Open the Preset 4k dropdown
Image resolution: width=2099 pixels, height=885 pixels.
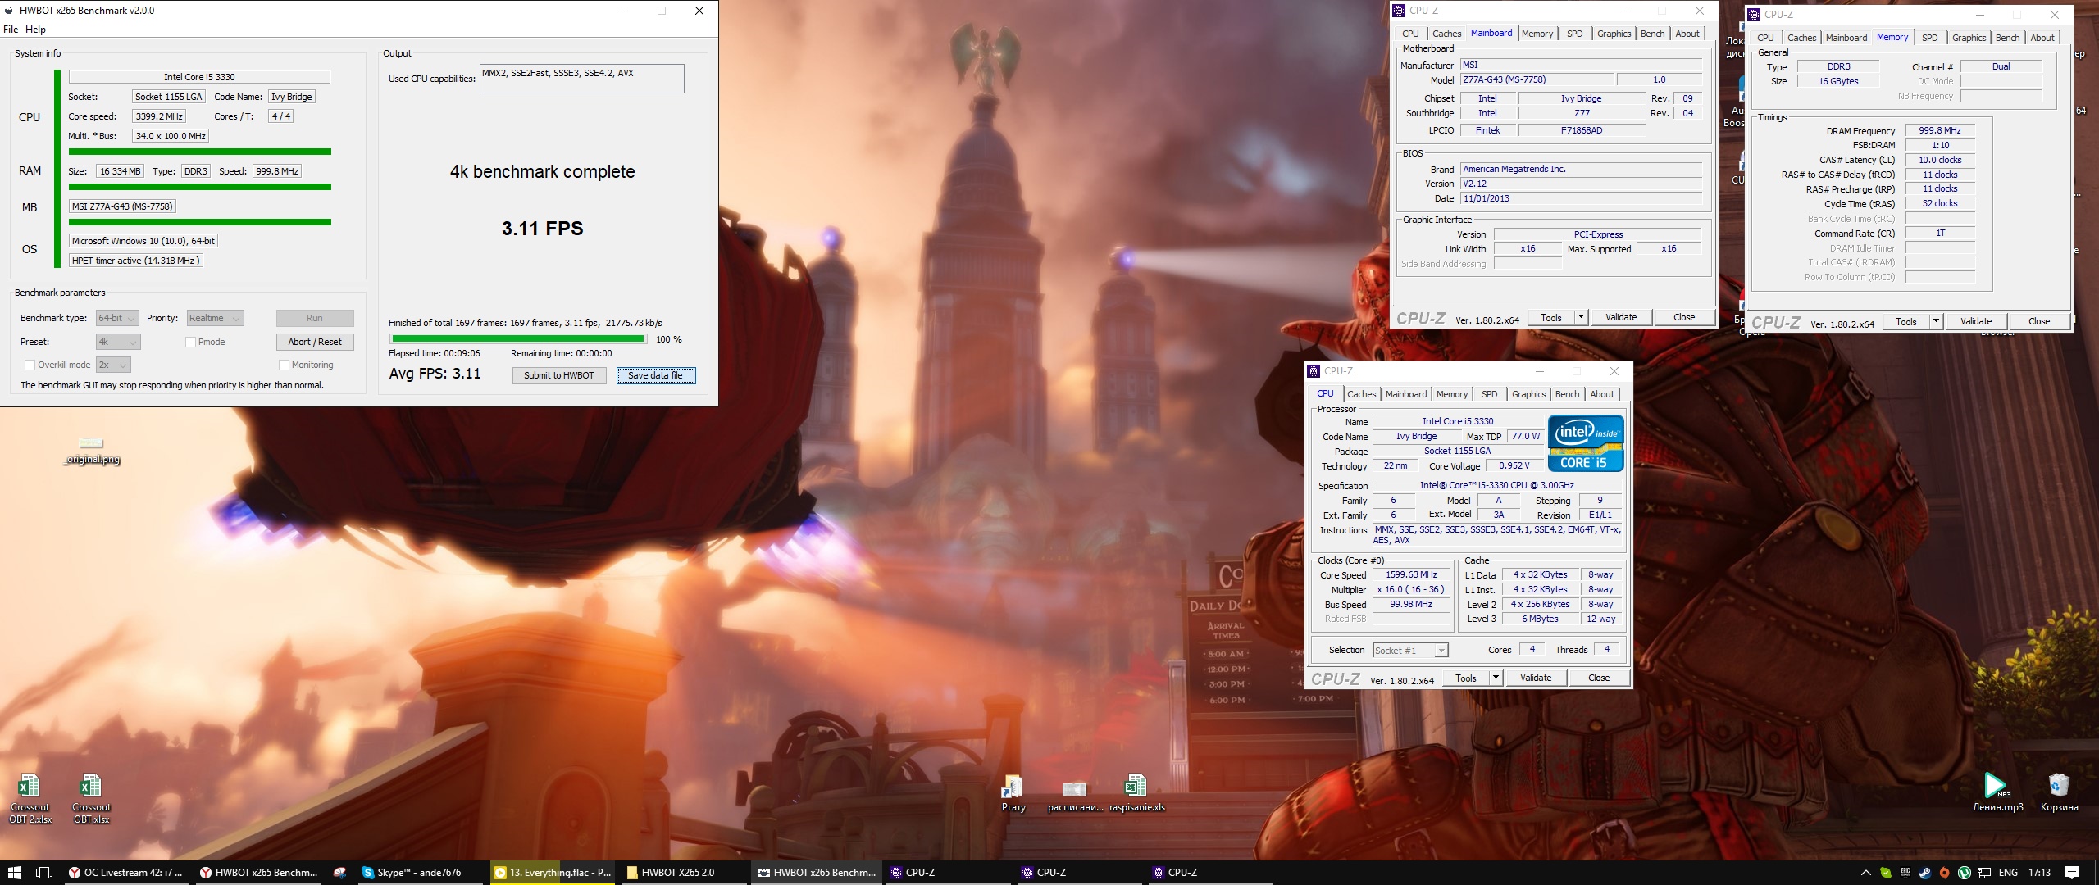117,343
